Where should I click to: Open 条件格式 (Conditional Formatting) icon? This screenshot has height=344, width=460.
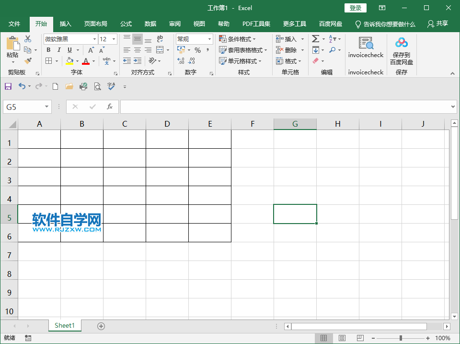[238, 39]
